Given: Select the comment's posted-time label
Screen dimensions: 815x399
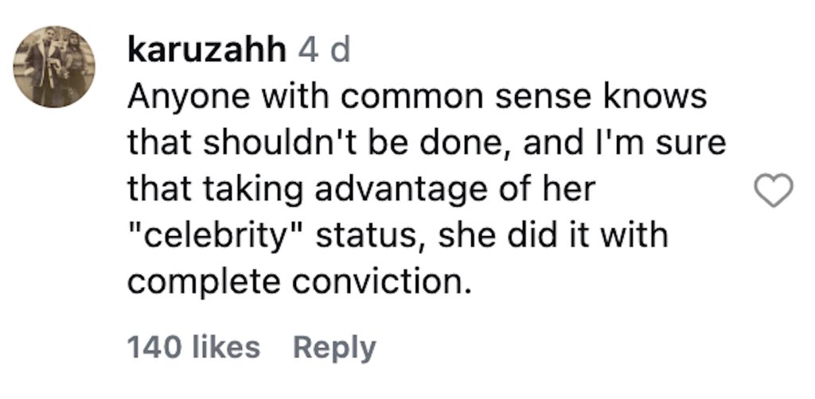Looking at the screenshot, I should pyautogui.click(x=324, y=52).
